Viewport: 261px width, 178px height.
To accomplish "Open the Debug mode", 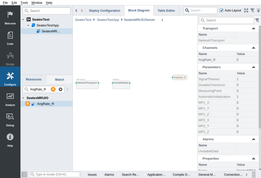I will 10,119.
